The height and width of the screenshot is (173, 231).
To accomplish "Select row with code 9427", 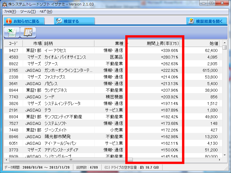I will click(x=113, y=50).
